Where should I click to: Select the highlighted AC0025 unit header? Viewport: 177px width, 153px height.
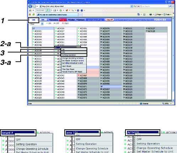[143, 133]
